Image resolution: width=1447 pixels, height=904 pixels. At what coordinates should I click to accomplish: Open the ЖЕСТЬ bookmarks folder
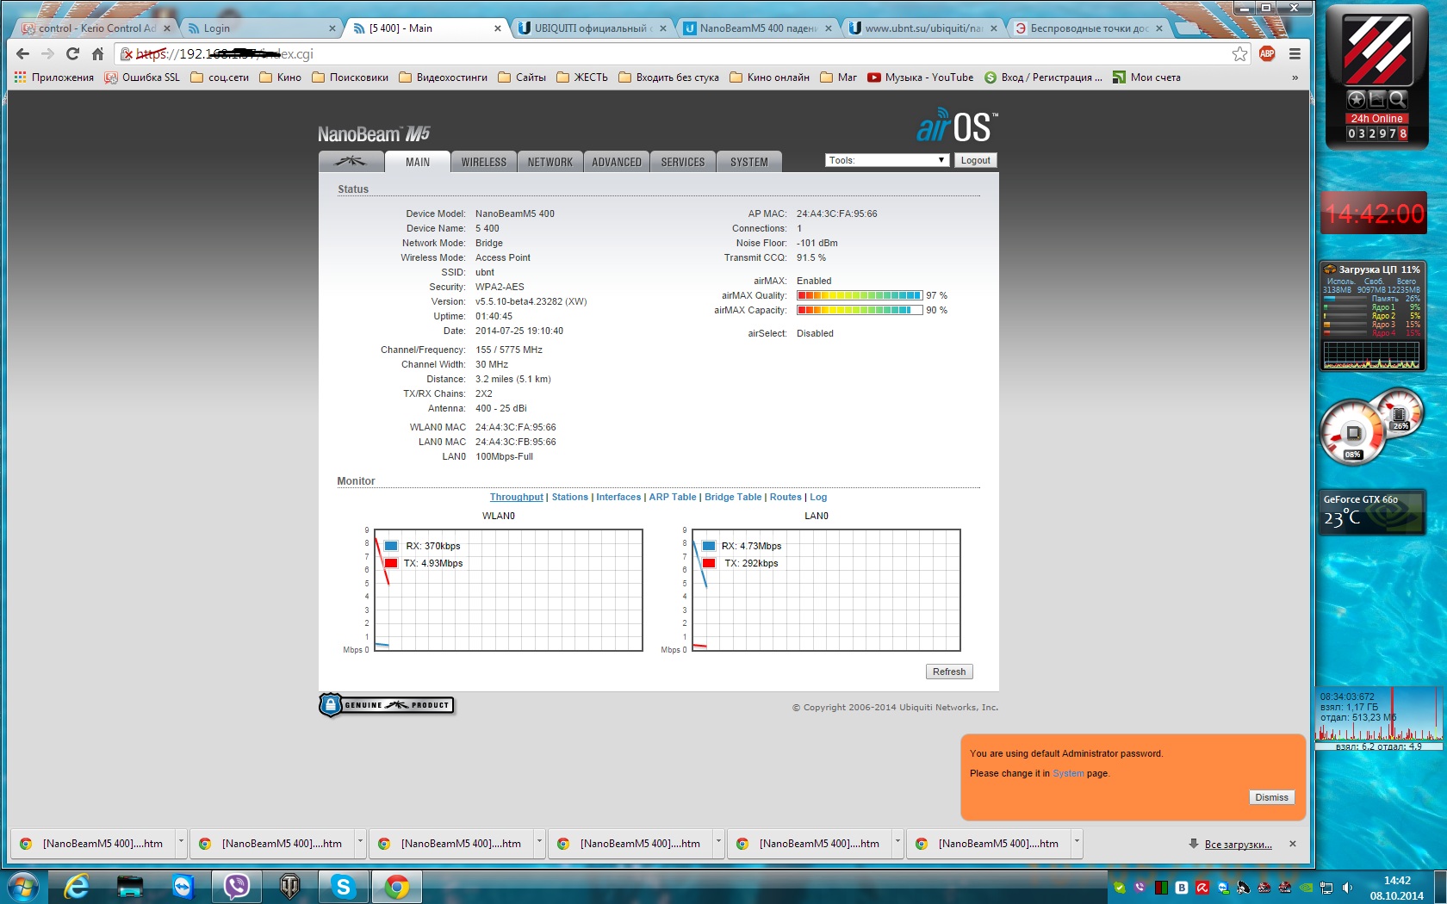click(x=582, y=77)
